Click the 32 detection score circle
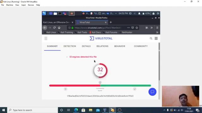The width and height of the screenshot is (202, 113). (100, 71)
